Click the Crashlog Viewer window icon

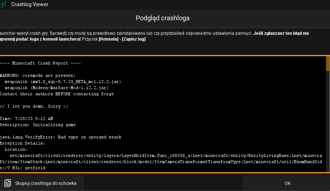coord(3,4)
